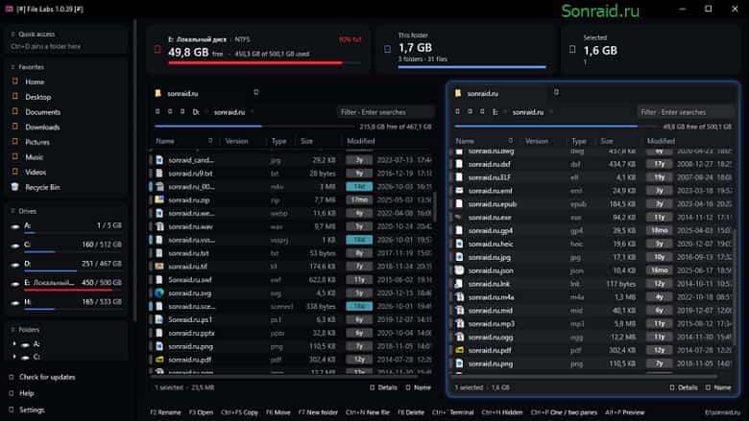Click the sonraid.ru.exe application icon

click(x=459, y=217)
